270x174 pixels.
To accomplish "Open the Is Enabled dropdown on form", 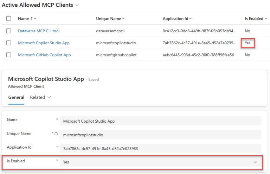I will pyautogui.click(x=160, y=162).
